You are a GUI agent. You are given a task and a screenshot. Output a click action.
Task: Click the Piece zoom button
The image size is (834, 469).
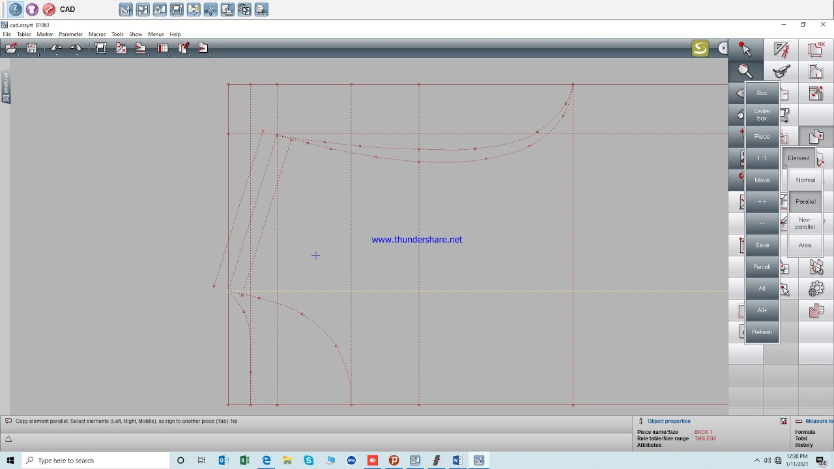point(762,137)
